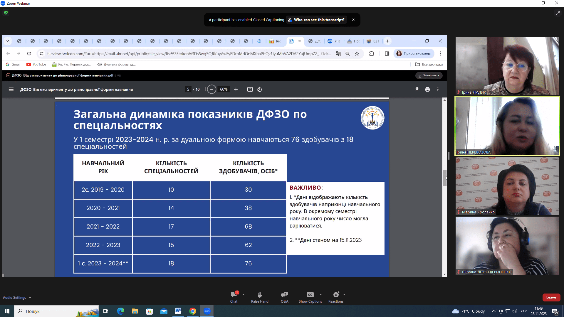The width and height of the screenshot is (564, 317).
Task: Open the Q&A panel
Action: point(284,295)
